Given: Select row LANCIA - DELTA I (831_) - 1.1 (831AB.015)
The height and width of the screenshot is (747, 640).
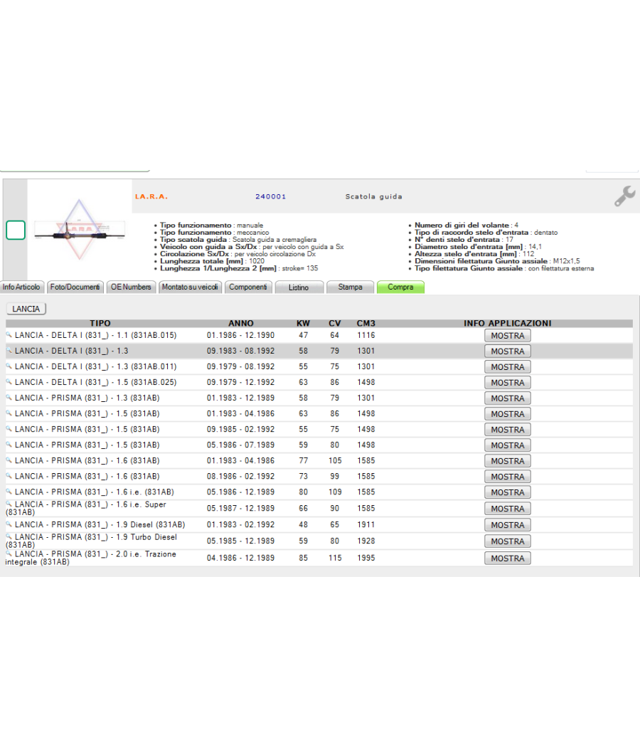Looking at the screenshot, I should coord(319,335).
